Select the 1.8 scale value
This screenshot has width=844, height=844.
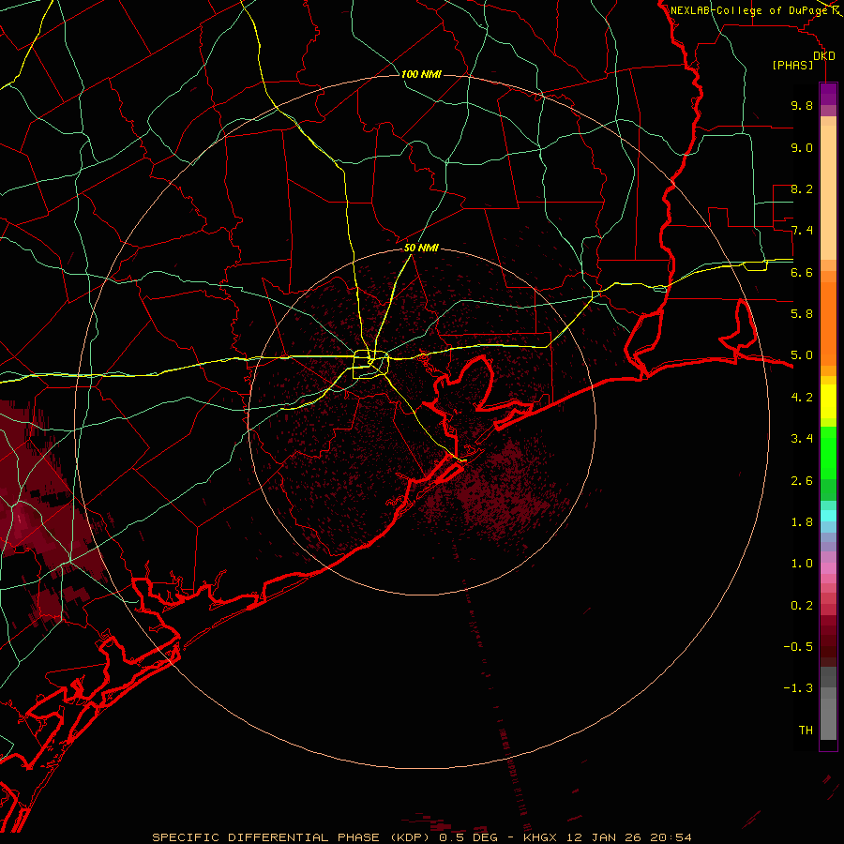802,522
